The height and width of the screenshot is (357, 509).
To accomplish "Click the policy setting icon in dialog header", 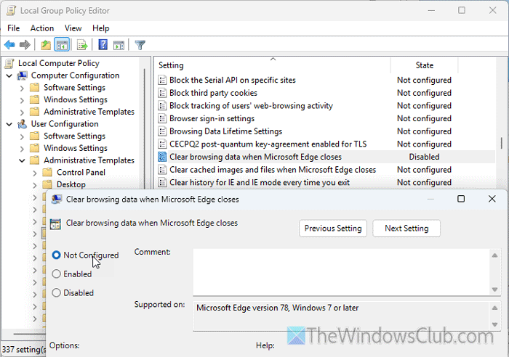I will (x=55, y=224).
